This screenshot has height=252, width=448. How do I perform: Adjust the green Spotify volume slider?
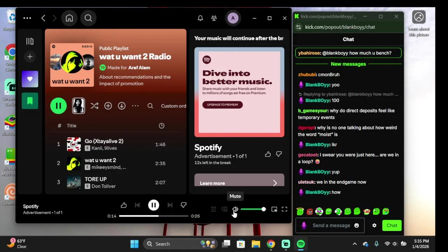pos(253,209)
